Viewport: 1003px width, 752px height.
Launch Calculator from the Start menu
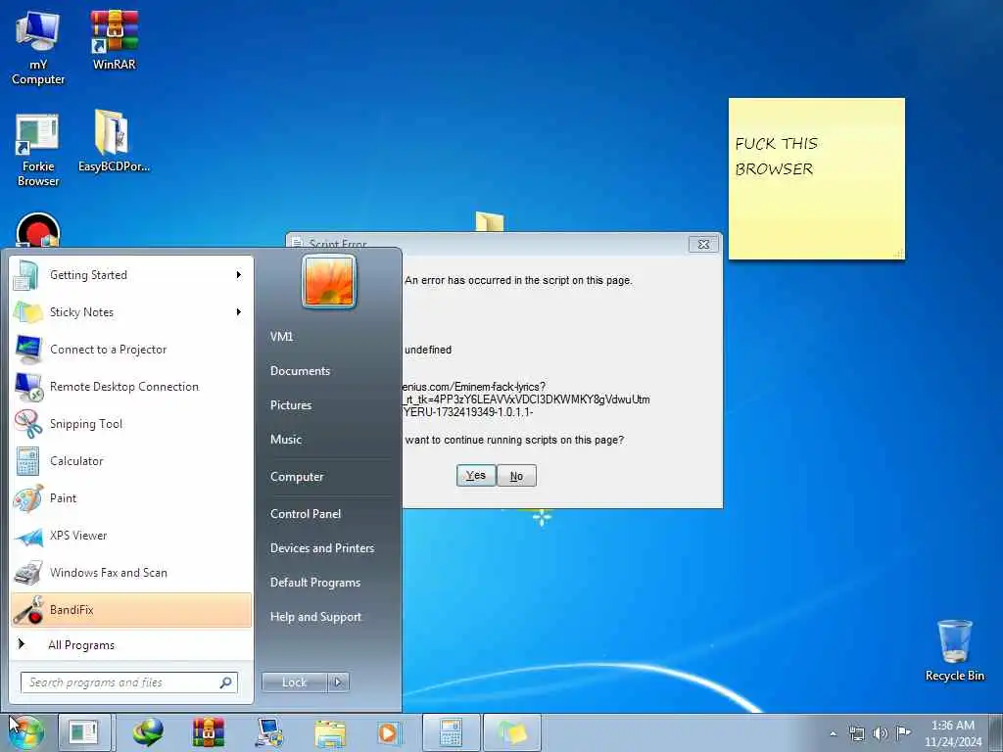click(131, 460)
